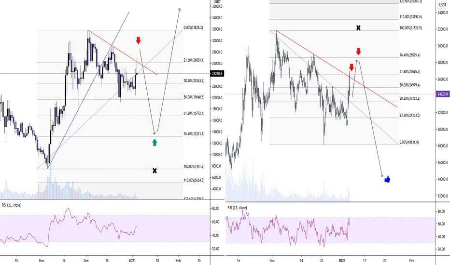Click the 2021 label on right chart time axis
The height and width of the screenshot is (265, 450).
(x=342, y=261)
